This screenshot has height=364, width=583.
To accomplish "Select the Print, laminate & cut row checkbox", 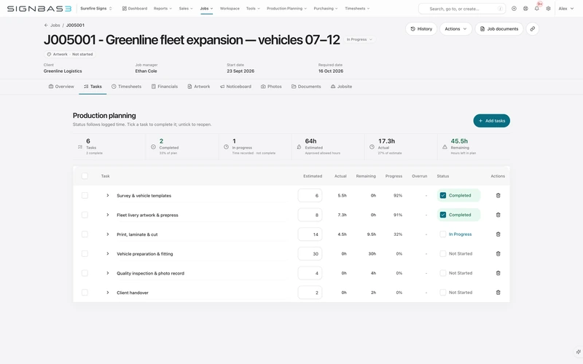I will click(x=85, y=234).
